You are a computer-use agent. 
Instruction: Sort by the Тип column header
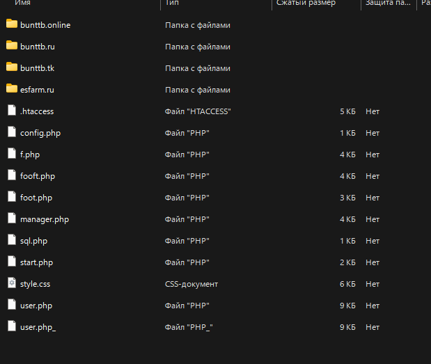pos(173,3)
